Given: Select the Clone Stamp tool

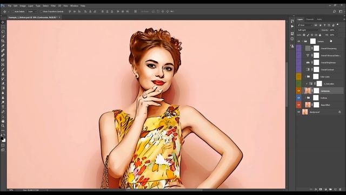Looking at the screenshot, I should (x=3, y=74).
